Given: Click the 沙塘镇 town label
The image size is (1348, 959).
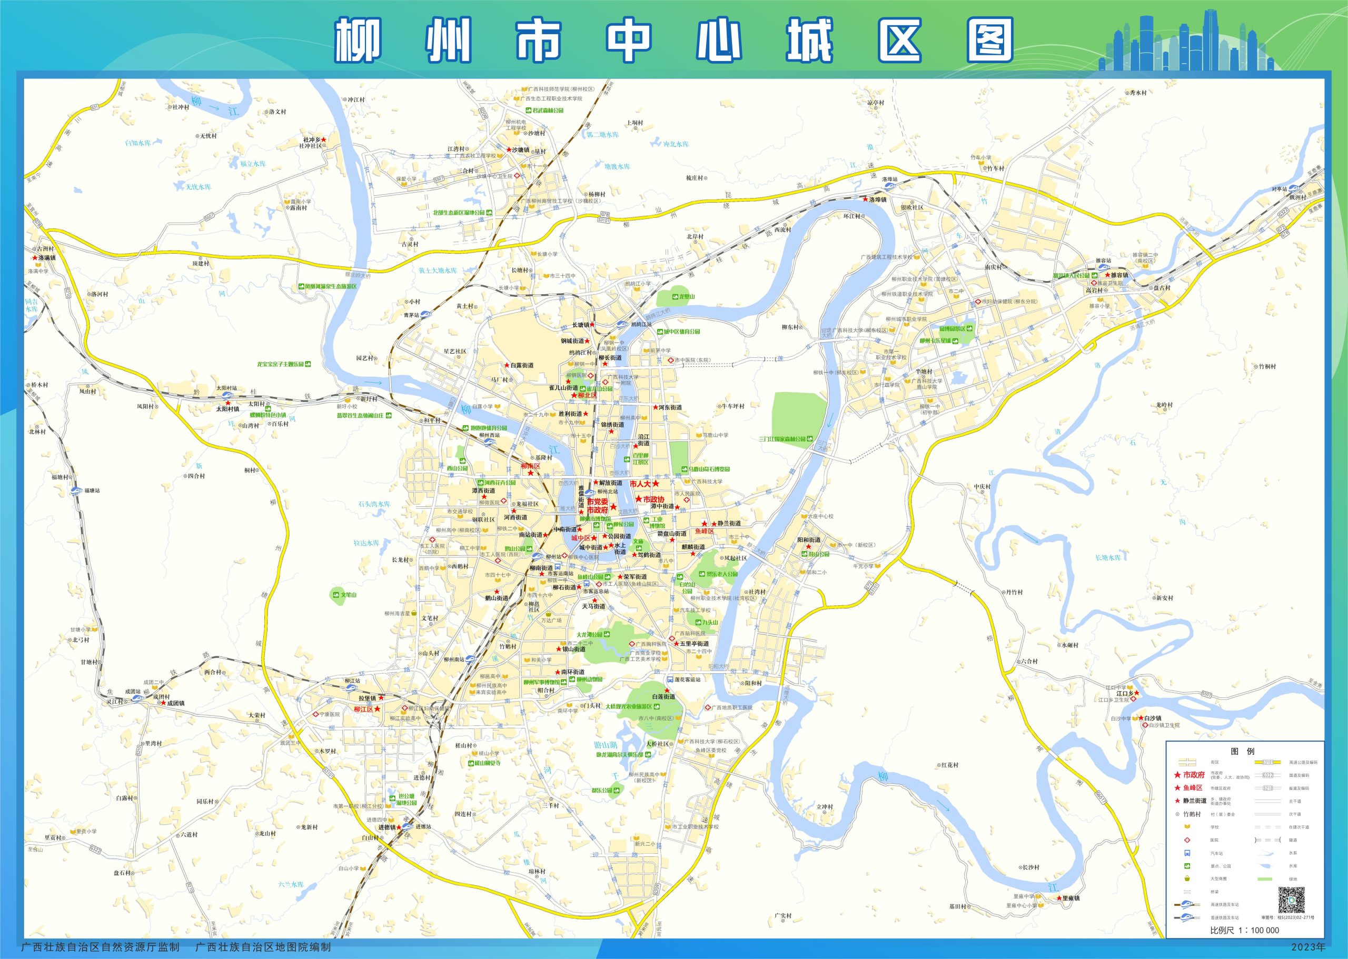Looking at the screenshot, I should tap(521, 149).
